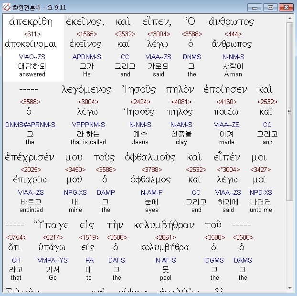Click Strong's number <3754>
This screenshot has width=297, height=296.
click(16, 237)
